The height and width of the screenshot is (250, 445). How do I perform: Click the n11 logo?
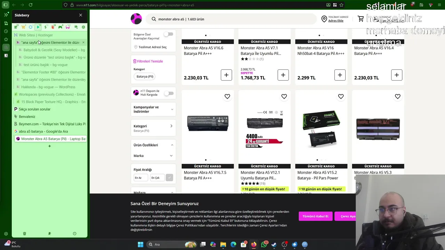coord(136,19)
